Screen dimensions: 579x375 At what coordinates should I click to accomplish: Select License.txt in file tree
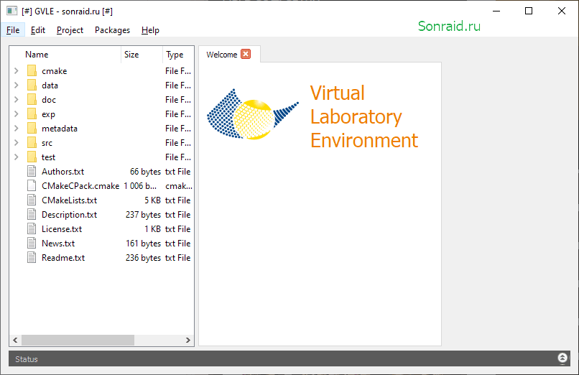tap(62, 229)
